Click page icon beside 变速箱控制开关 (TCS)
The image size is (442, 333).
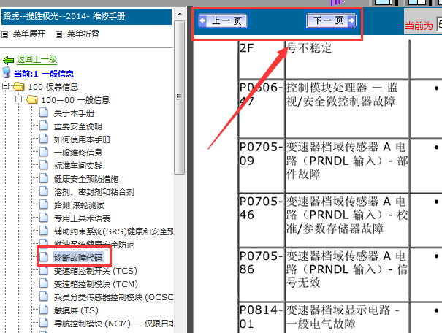tap(43, 270)
